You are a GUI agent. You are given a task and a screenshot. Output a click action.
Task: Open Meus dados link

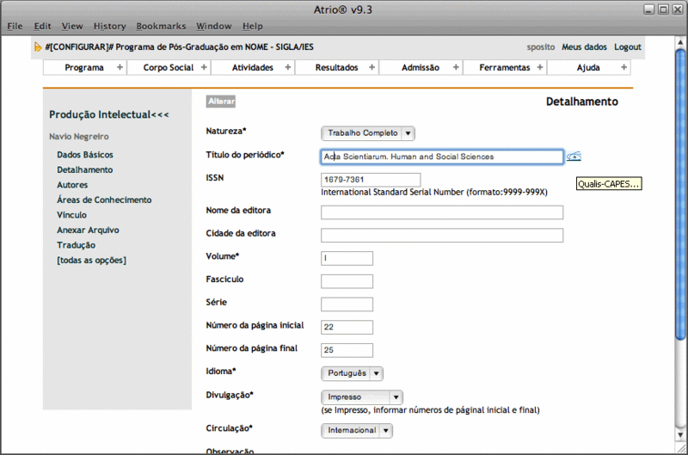pyautogui.click(x=584, y=47)
